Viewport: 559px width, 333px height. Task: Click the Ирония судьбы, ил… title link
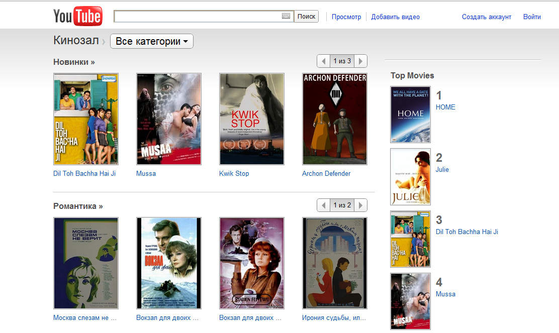pos(334,318)
